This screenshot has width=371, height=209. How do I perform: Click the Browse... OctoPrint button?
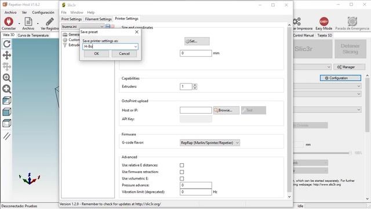pyautogui.click(x=226, y=110)
